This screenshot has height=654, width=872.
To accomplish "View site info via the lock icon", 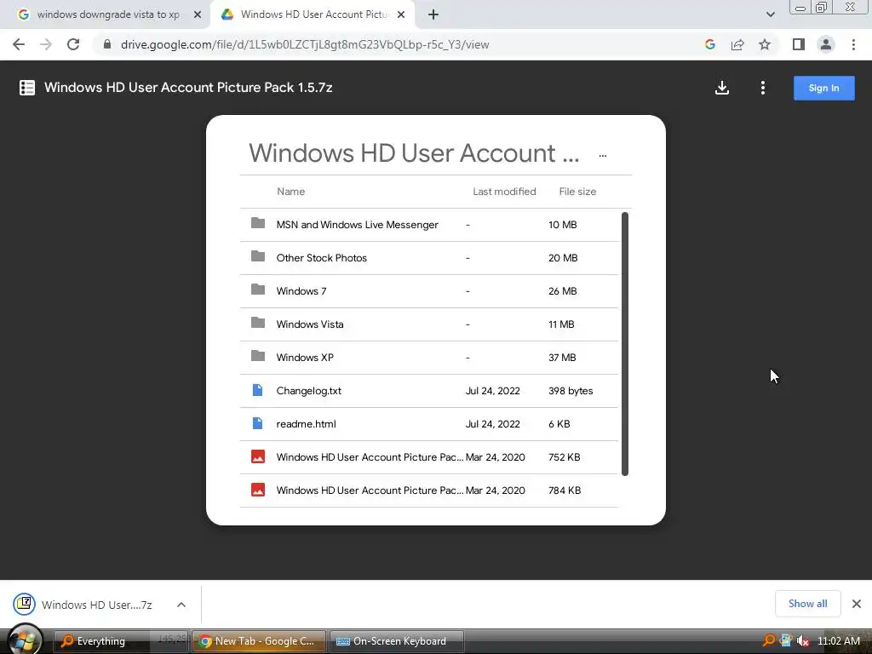I will (106, 44).
